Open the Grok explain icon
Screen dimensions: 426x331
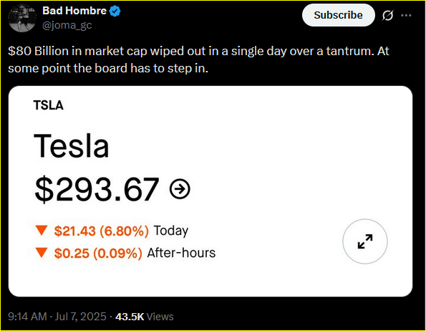point(387,15)
